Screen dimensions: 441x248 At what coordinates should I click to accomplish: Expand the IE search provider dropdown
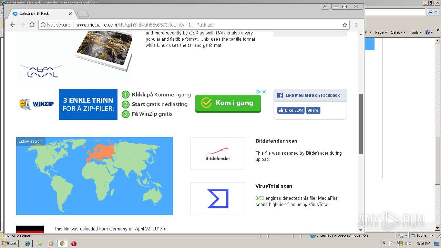coord(436,12)
